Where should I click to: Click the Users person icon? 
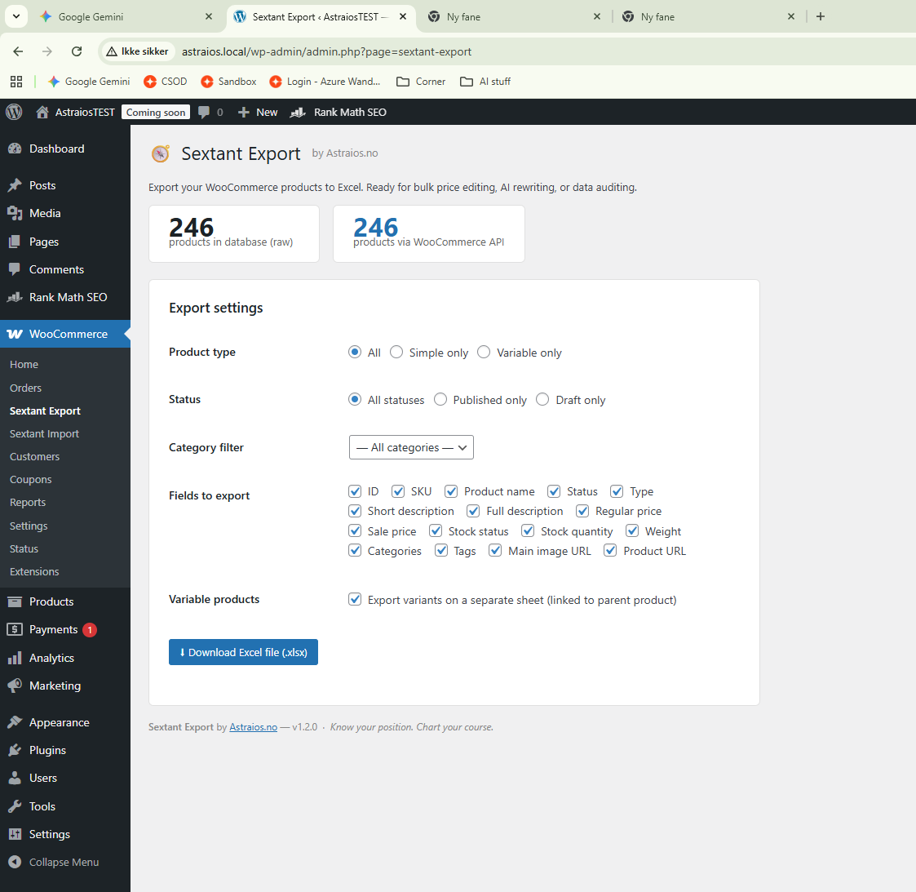tap(15, 778)
